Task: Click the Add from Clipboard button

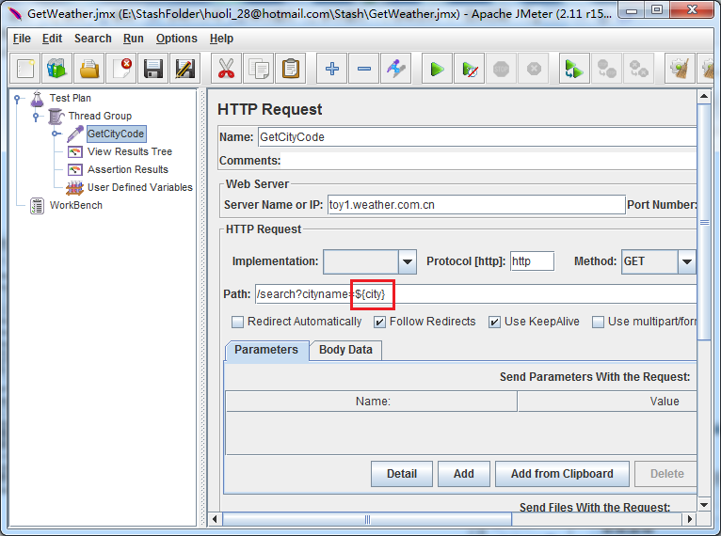Action: click(x=562, y=474)
